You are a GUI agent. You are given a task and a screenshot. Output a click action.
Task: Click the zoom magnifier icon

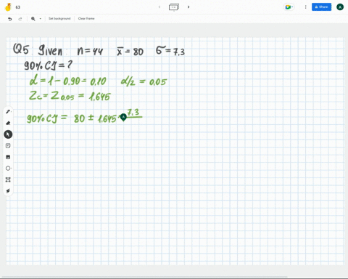[33, 19]
